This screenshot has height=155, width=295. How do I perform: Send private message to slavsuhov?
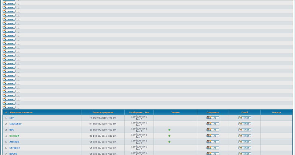coord(213,124)
